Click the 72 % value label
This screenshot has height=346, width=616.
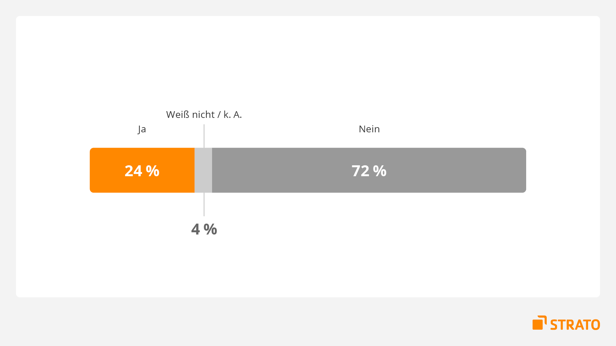(369, 171)
